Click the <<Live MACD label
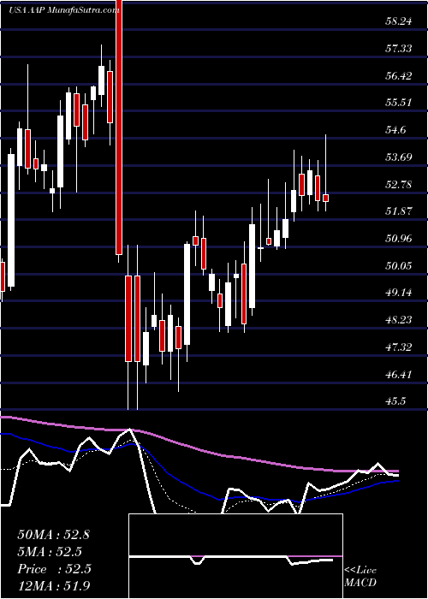Image resolution: width=428 pixels, height=599 pixels. pyautogui.click(x=360, y=577)
